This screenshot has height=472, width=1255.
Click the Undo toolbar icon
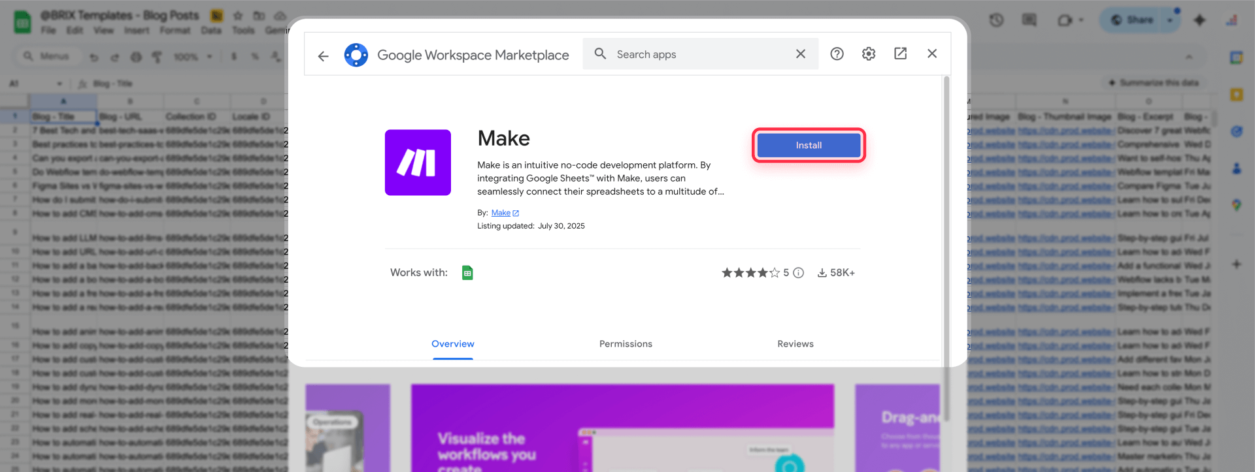point(93,57)
